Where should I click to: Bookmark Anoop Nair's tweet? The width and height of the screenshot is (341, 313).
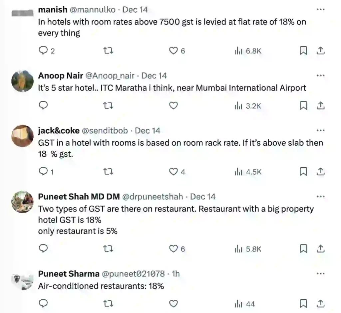click(x=303, y=106)
